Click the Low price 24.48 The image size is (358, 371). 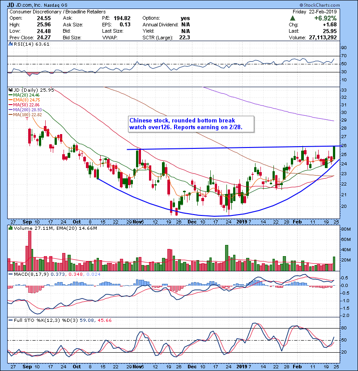pyautogui.click(x=44, y=31)
